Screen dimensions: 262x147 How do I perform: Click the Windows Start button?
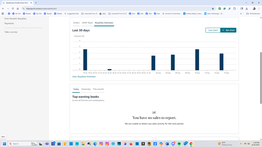click(x=4, y=144)
